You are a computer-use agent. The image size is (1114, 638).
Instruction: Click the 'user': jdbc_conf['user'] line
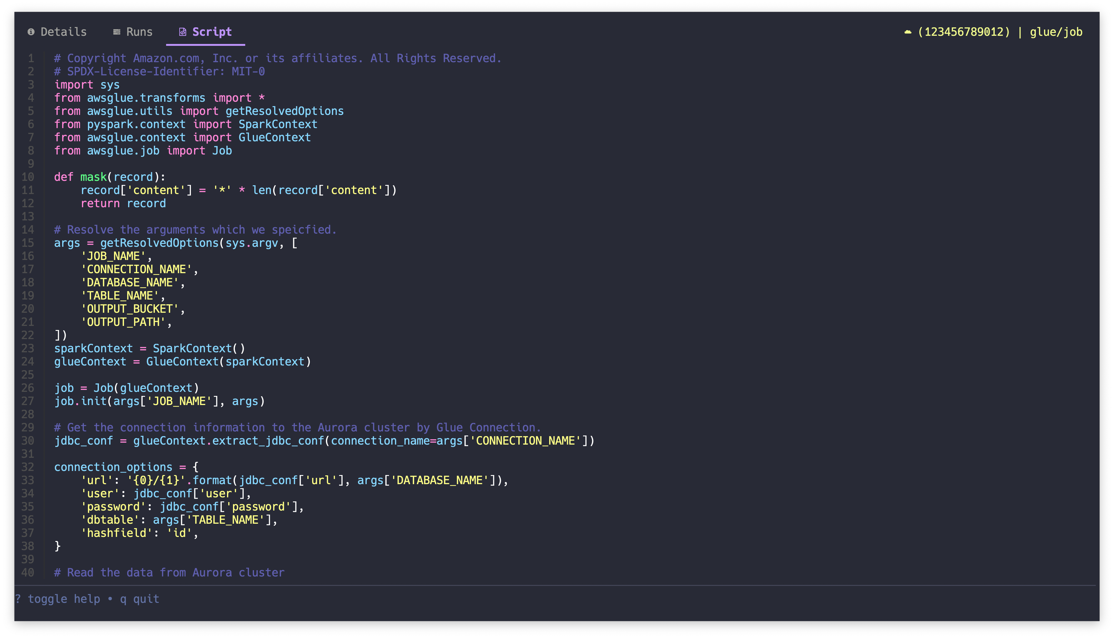(166, 493)
